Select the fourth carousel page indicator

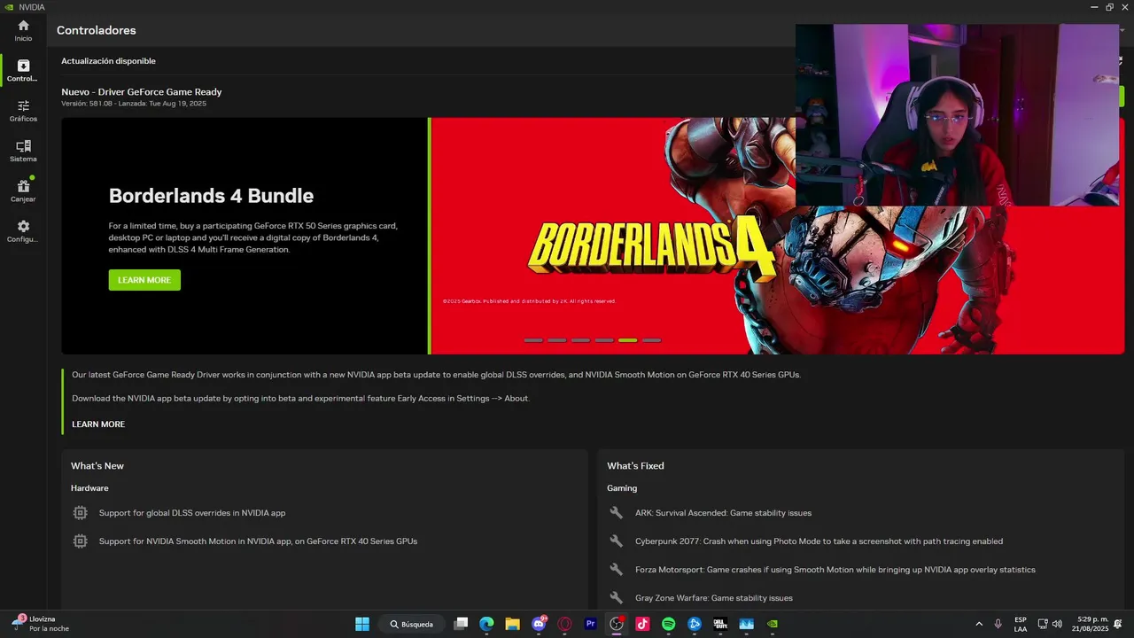(604, 340)
